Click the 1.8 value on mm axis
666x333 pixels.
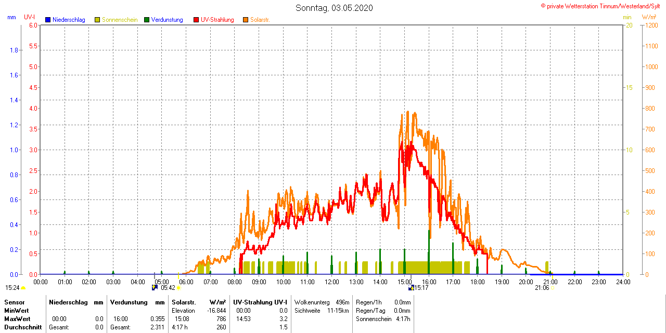(x=15, y=50)
